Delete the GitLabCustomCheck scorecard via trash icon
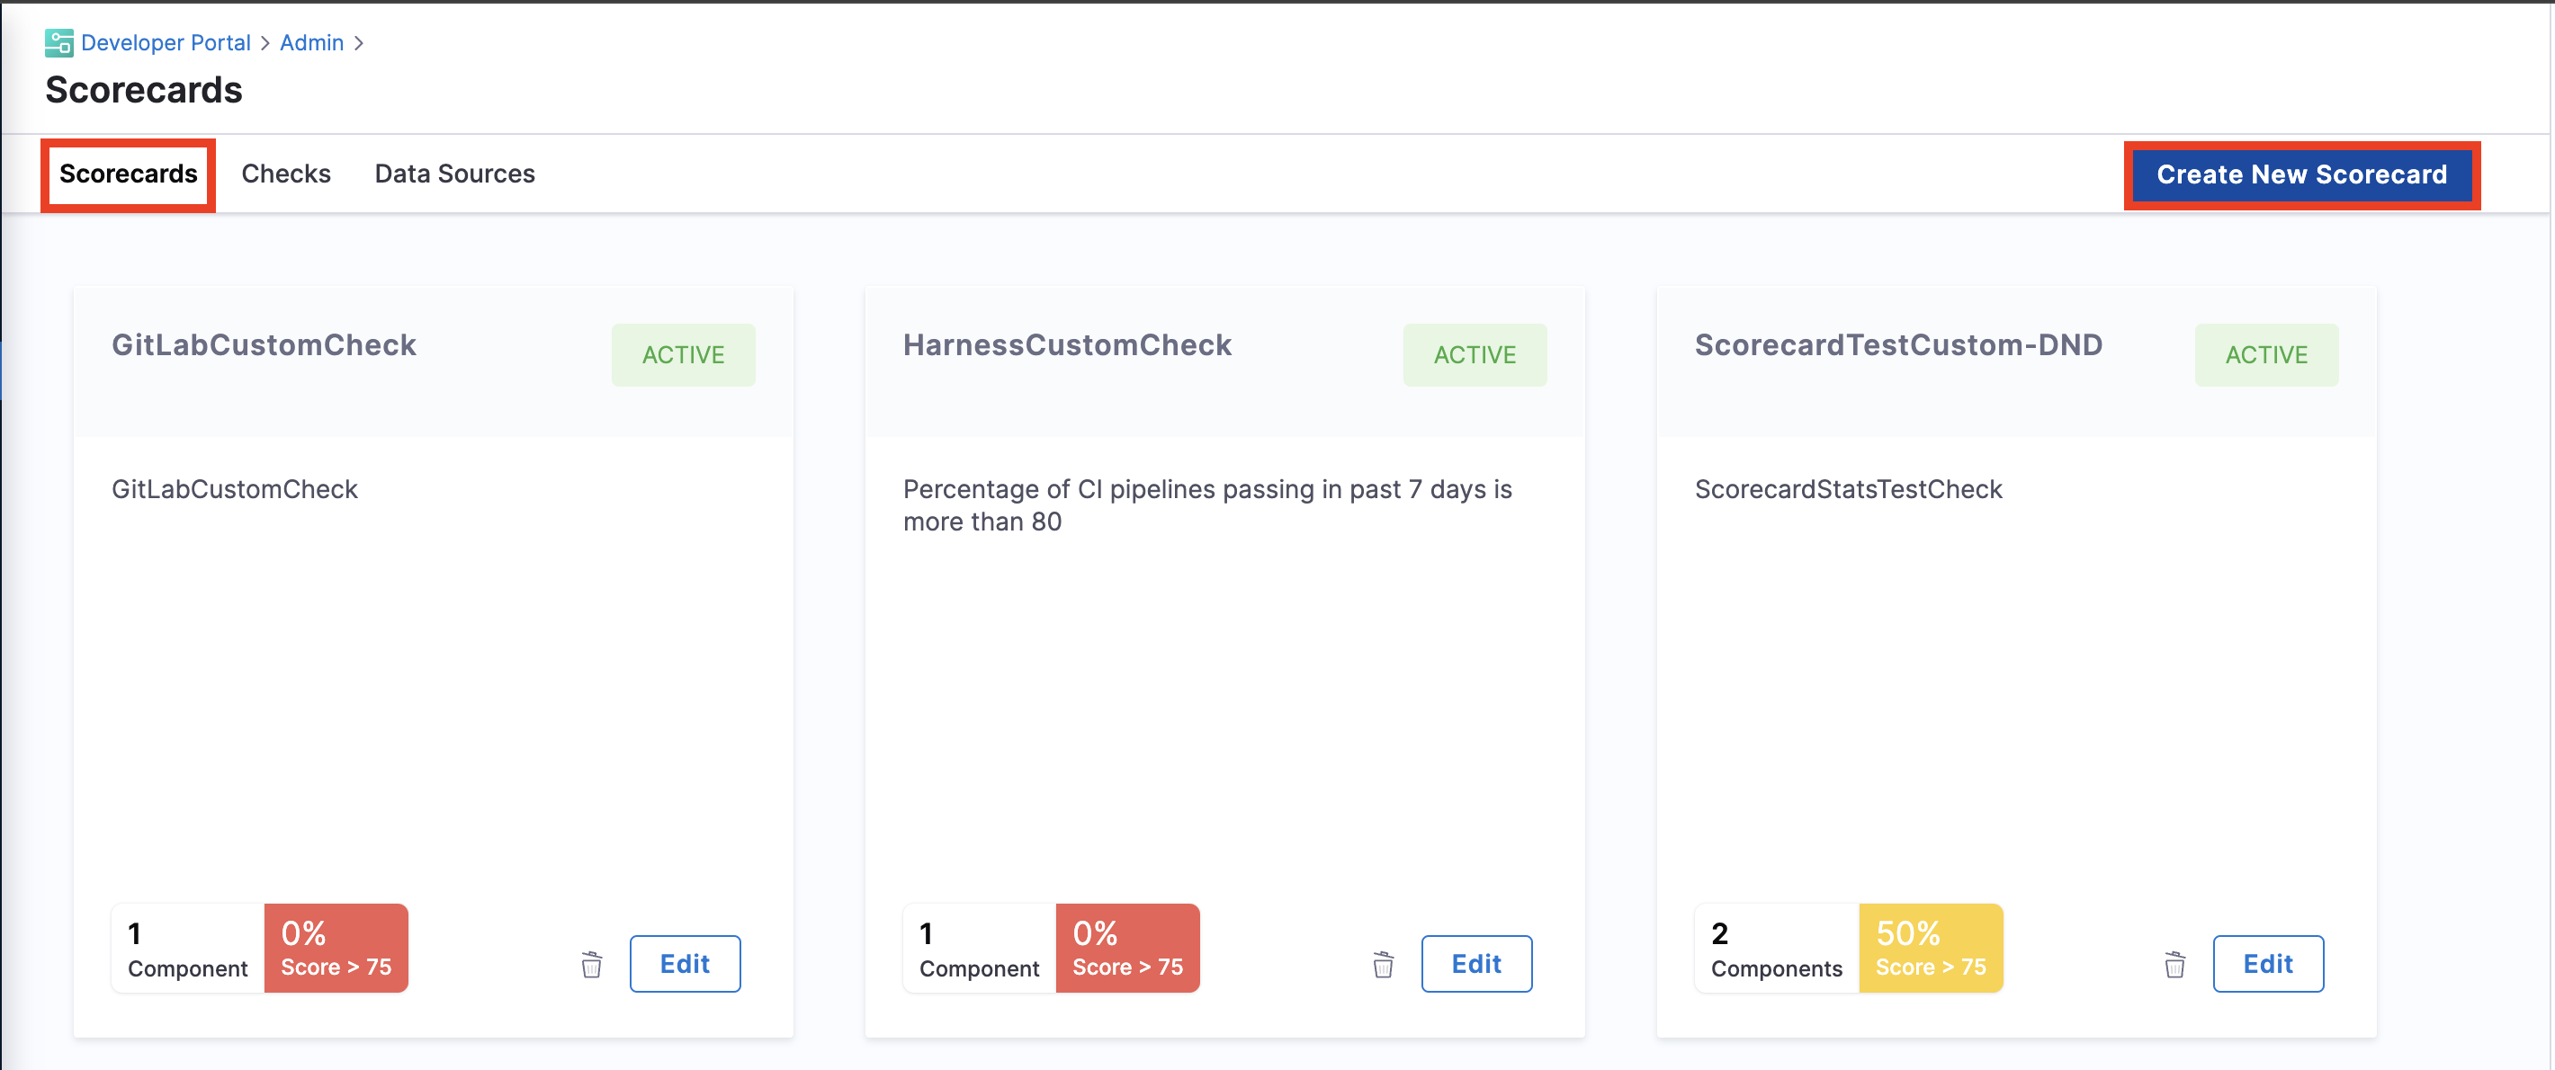This screenshot has height=1070, width=2555. [x=591, y=964]
